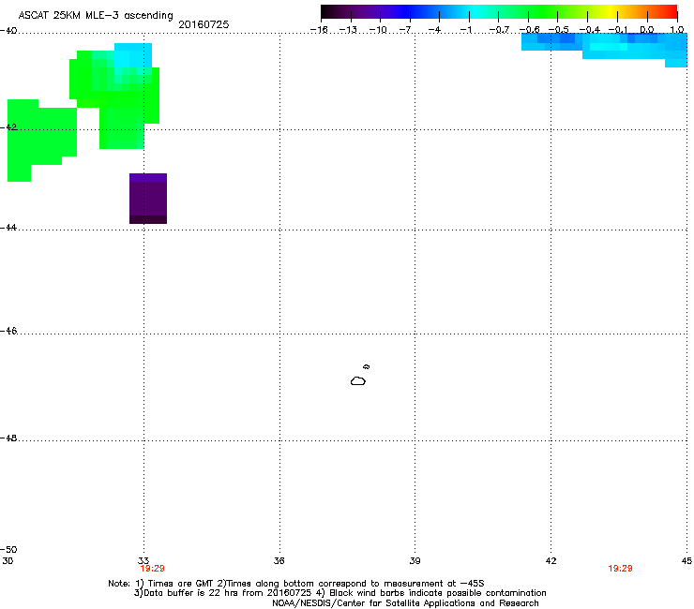Image resolution: width=694 pixels, height=609 pixels.
Task: Click the 45 longitude axis label
Action: click(686, 561)
